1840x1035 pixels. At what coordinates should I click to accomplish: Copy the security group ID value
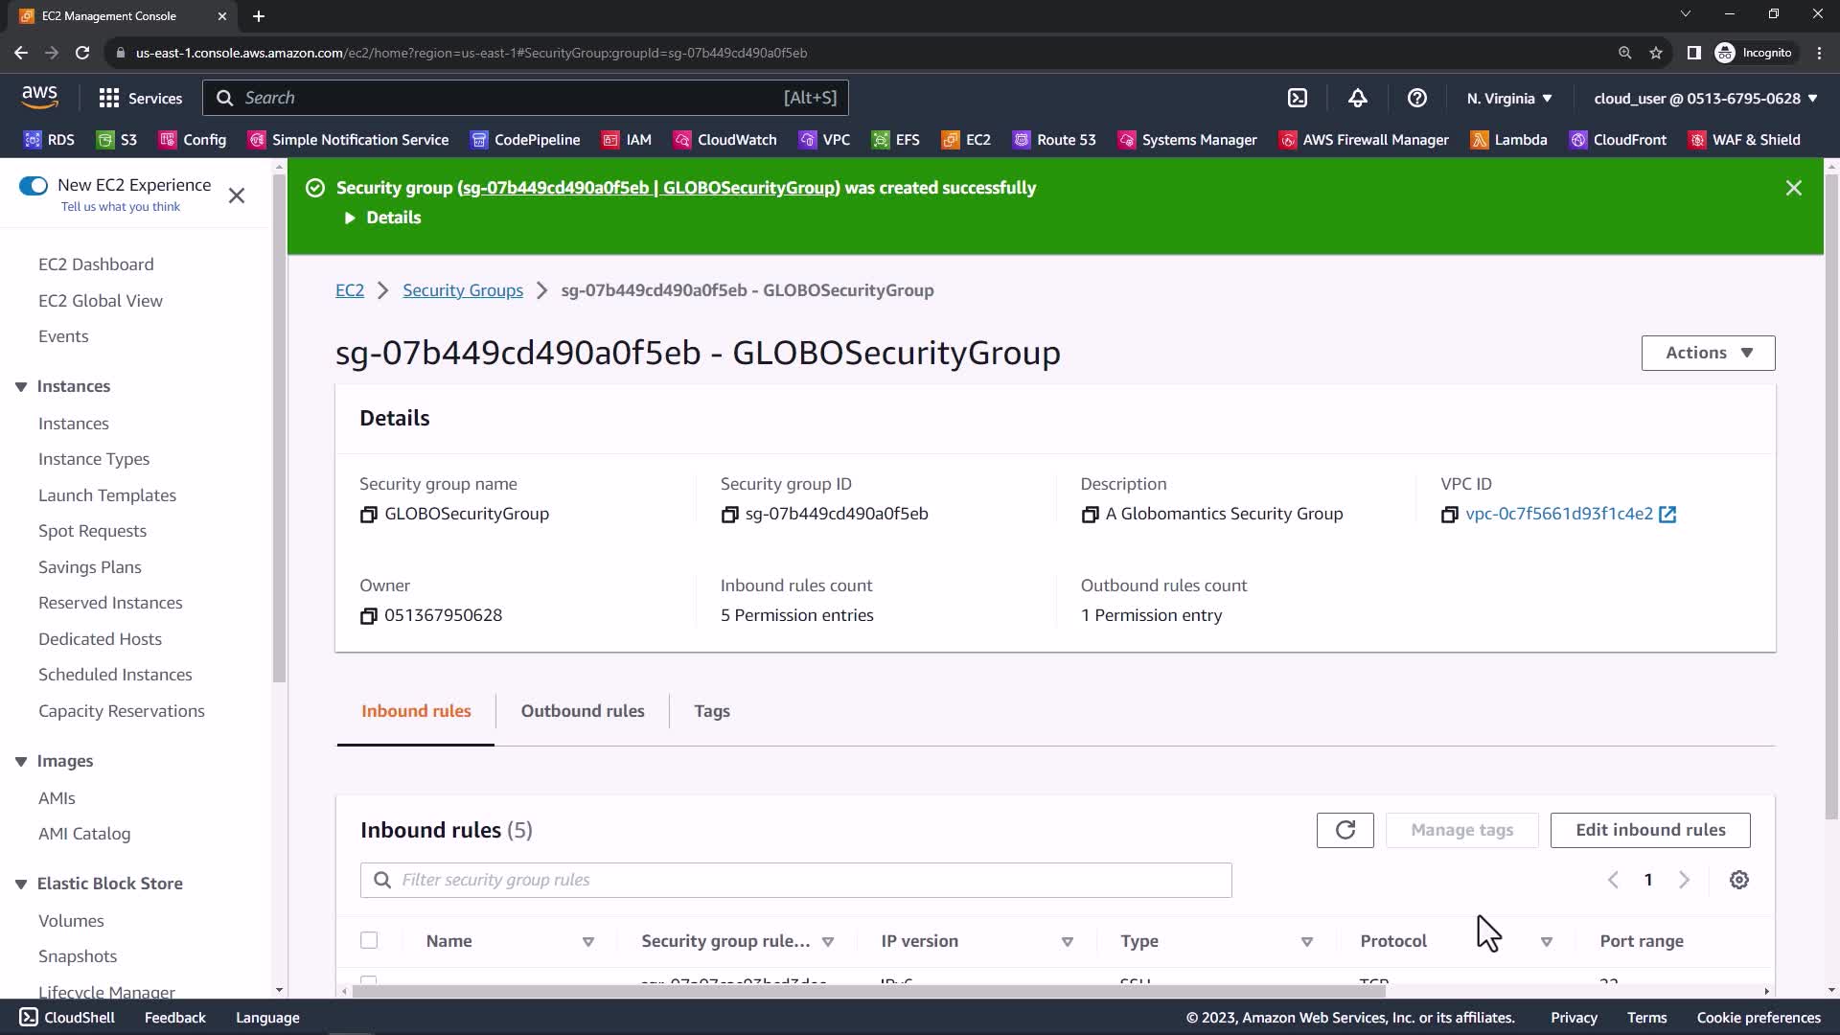pyautogui.click(x=729, y=515)
